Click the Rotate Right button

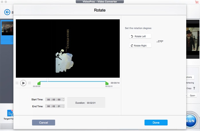[x=140, y=46]
